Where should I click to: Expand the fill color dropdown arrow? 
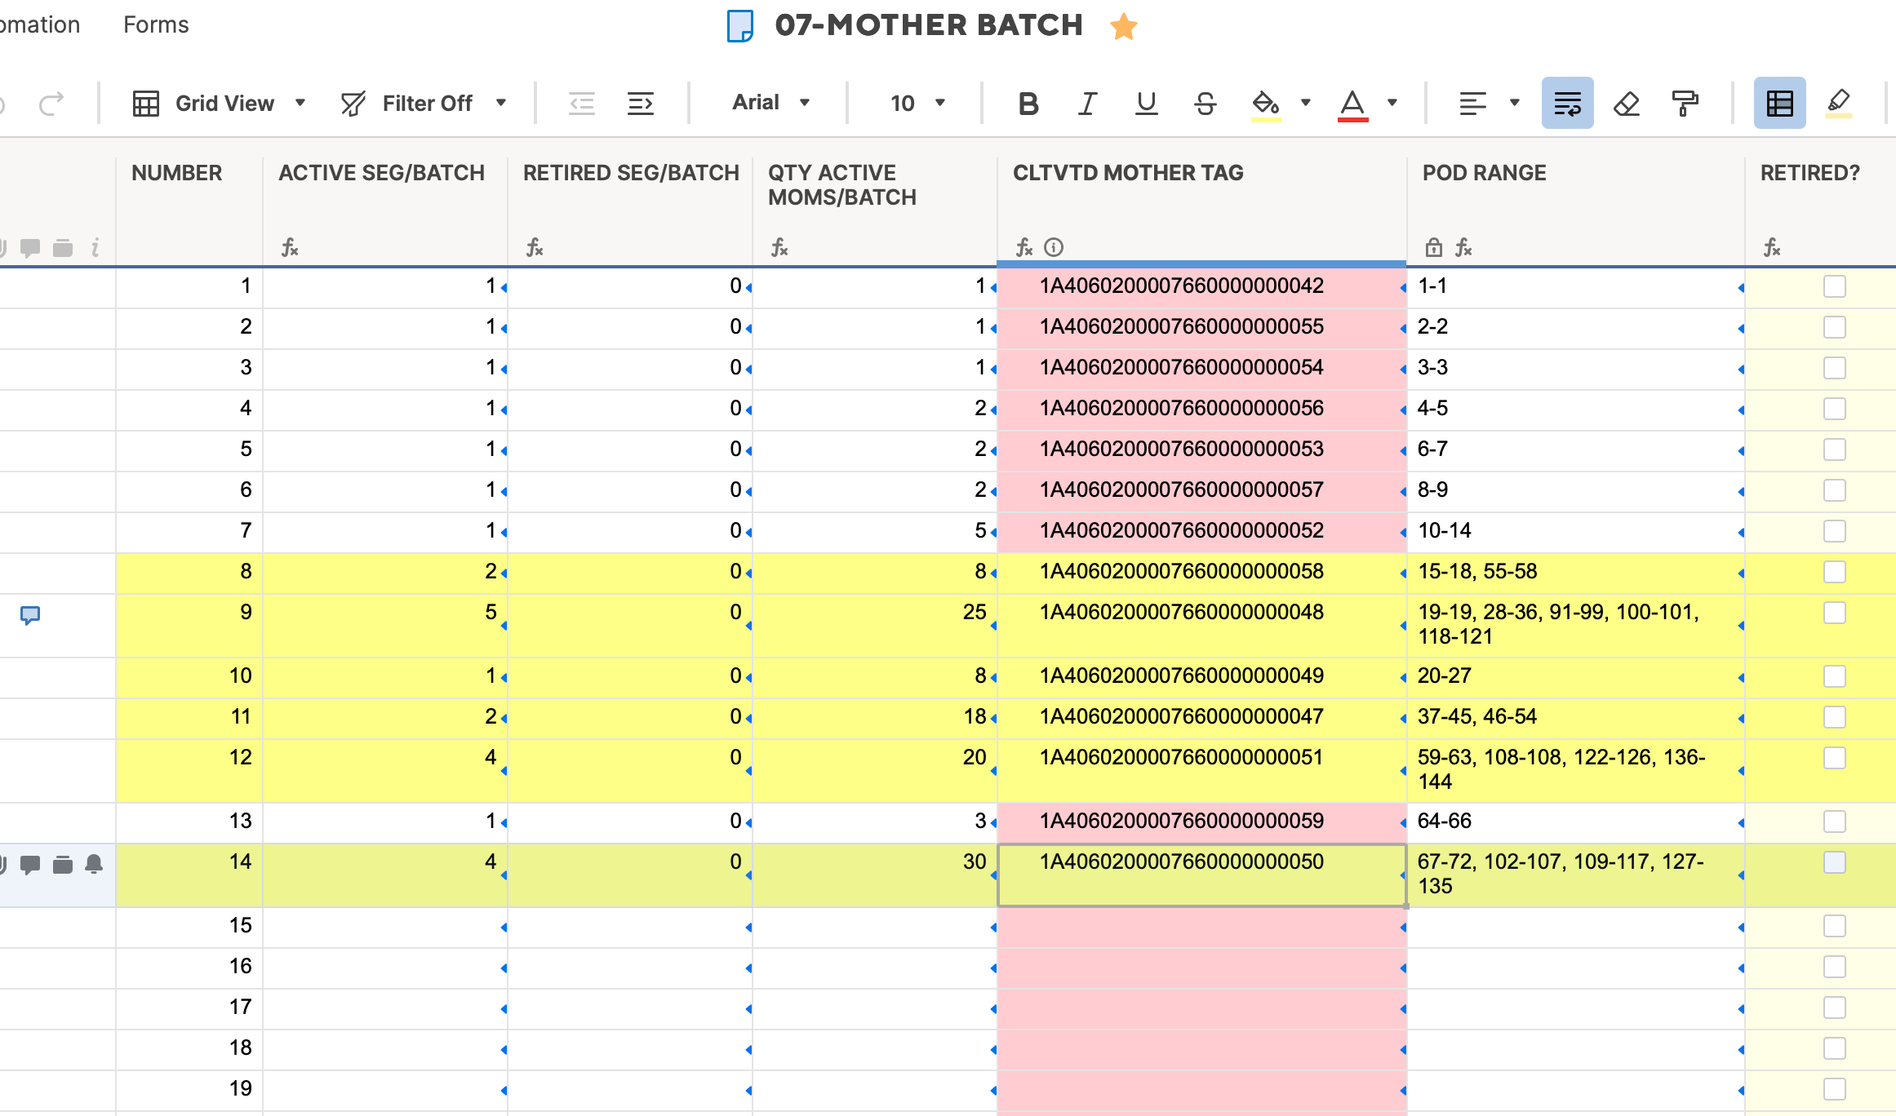tap(1306, 103)
